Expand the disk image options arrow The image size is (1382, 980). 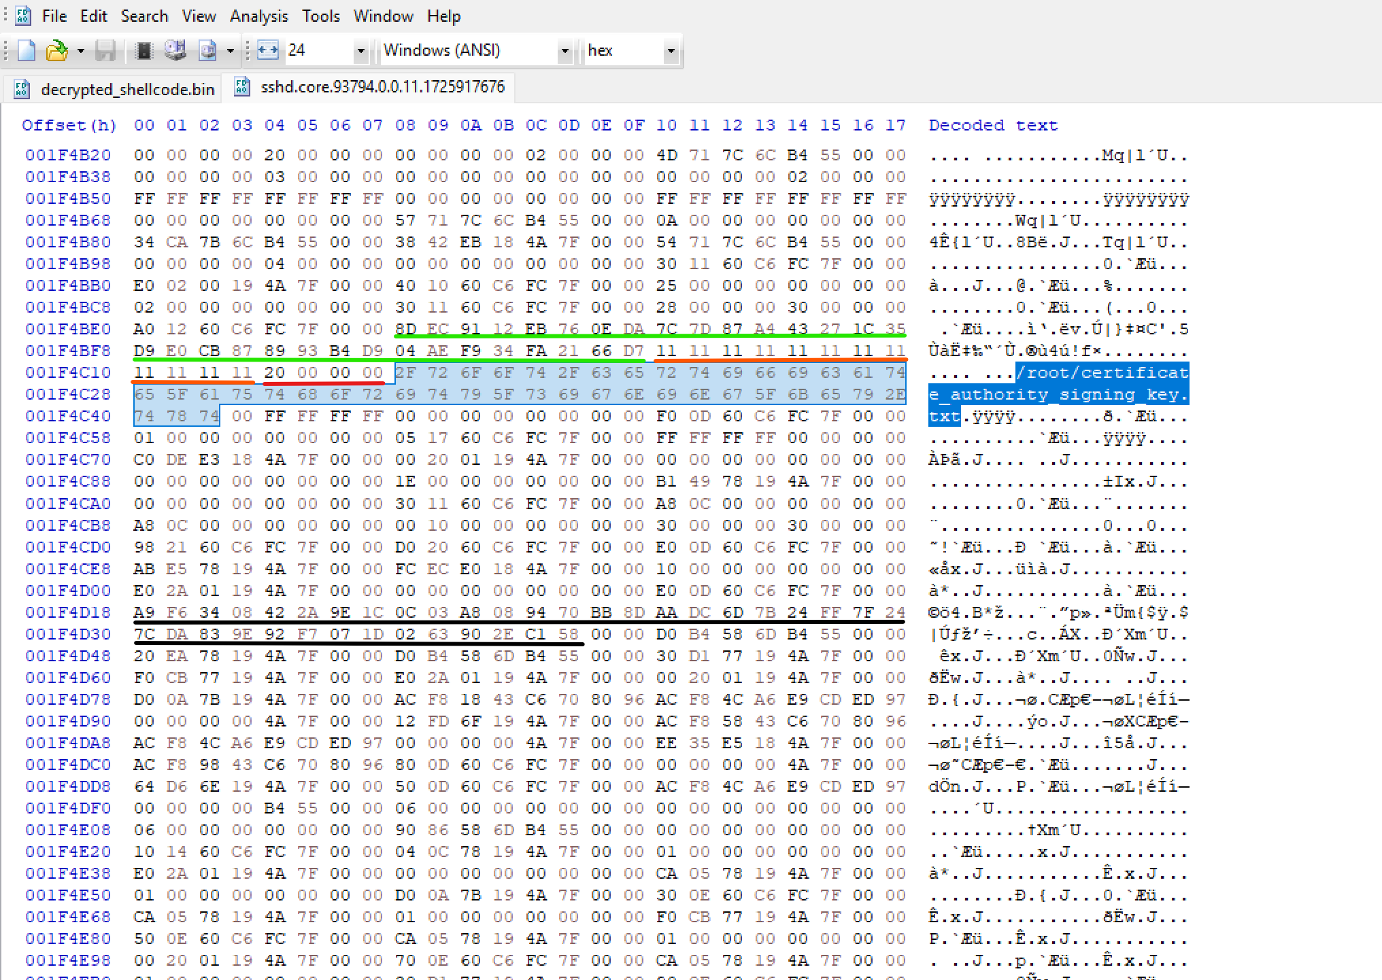click(230, 51)
